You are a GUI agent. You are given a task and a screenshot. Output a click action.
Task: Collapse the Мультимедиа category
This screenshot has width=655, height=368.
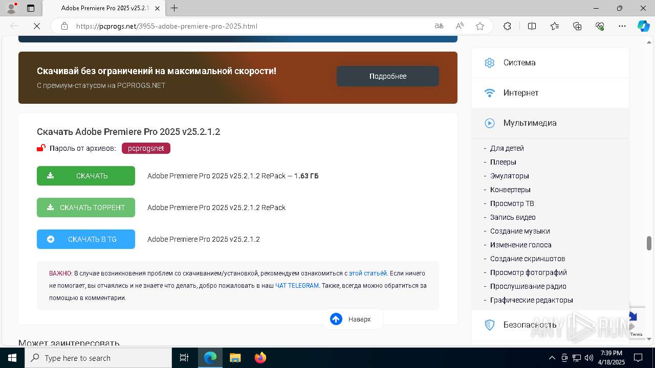pyautogui.click(x=550, y=123)
